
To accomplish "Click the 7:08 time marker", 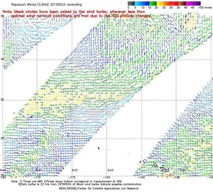I will 182,170.
